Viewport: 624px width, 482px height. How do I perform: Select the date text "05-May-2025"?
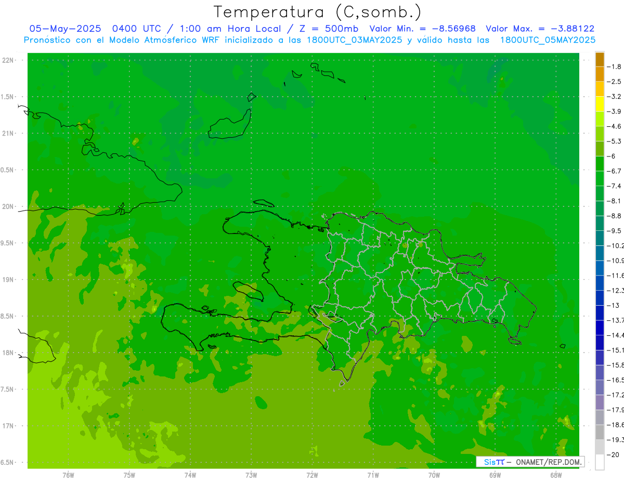pyautogui.click(x=65, y=29)
